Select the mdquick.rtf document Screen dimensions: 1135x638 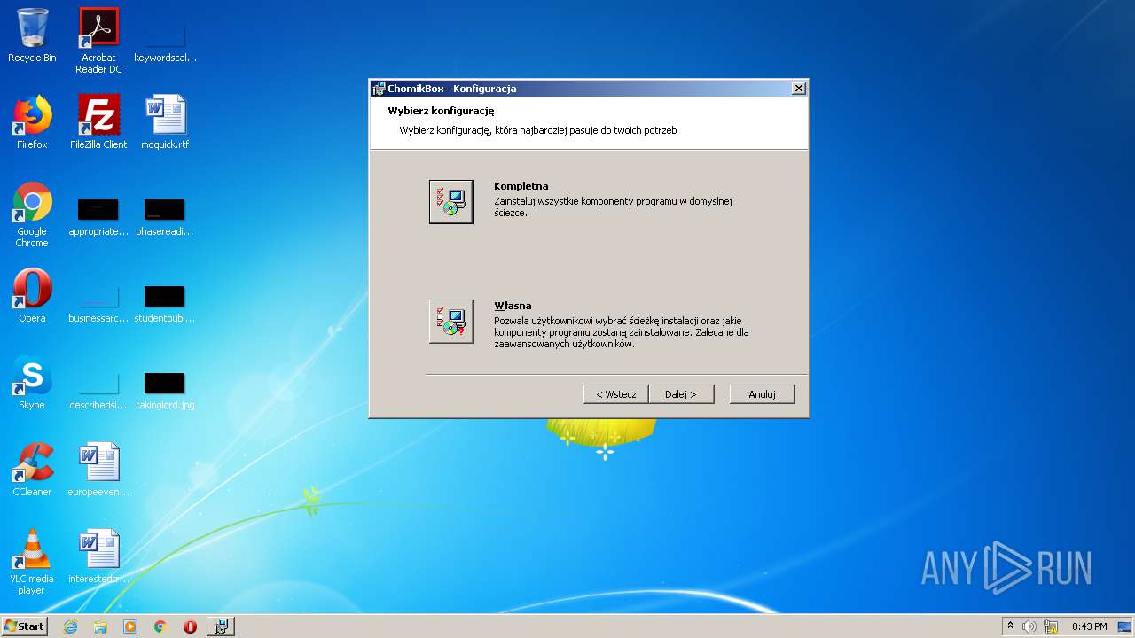(165, 122)
